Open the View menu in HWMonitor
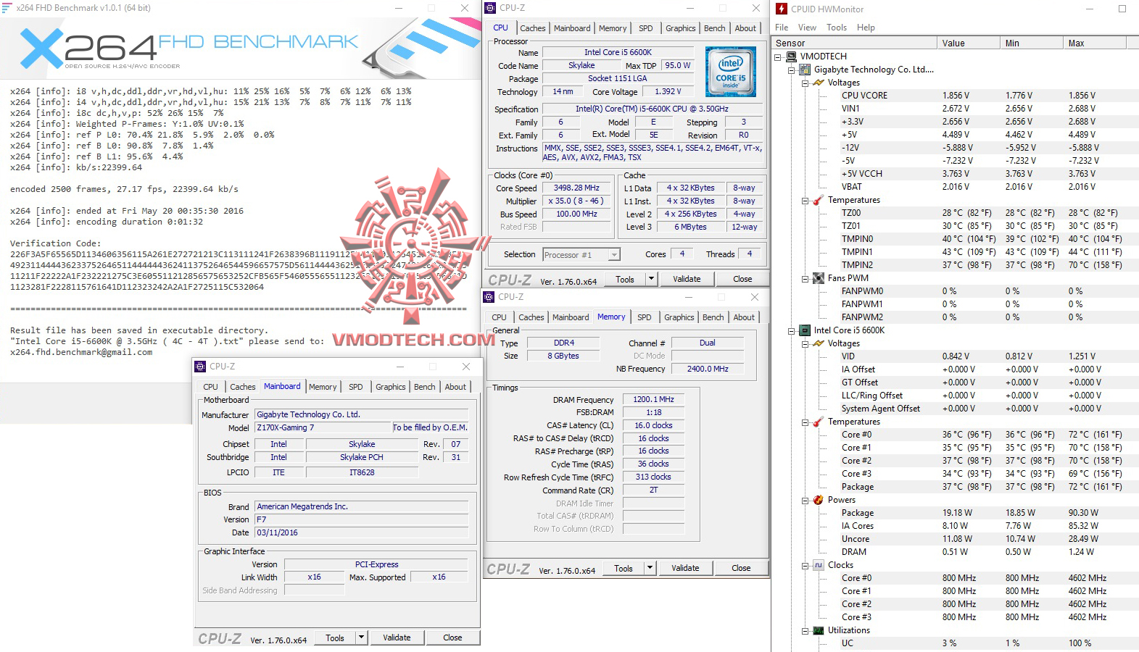The width and height of the screenshot is (1139, 652). (807, 28)
